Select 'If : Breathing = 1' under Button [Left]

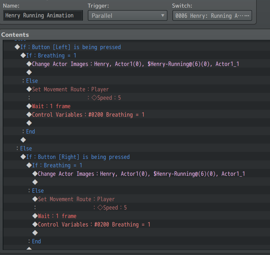coord(137,55)
